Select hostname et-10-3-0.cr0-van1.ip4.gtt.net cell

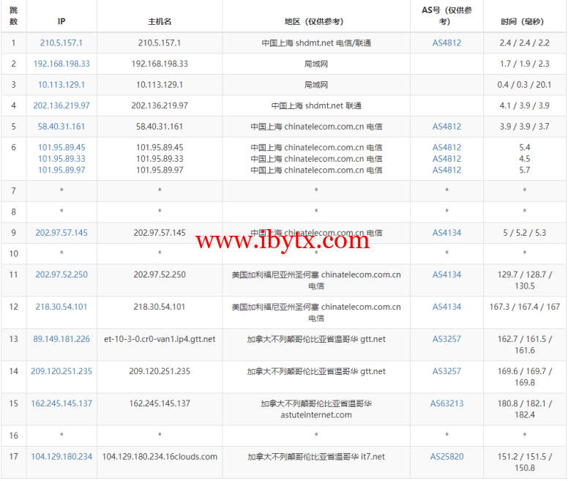click(160, 339)
